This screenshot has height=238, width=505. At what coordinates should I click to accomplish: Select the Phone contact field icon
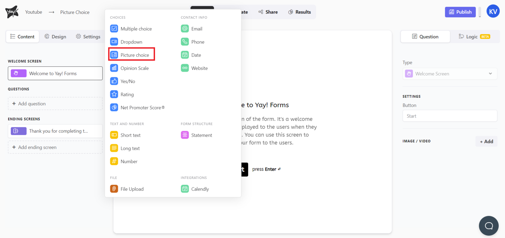tap(185, 42)
